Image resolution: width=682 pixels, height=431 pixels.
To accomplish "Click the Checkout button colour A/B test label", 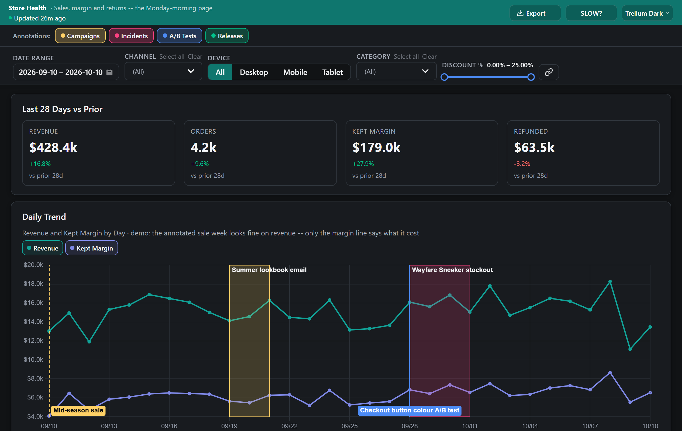I will tap(409, 410).
